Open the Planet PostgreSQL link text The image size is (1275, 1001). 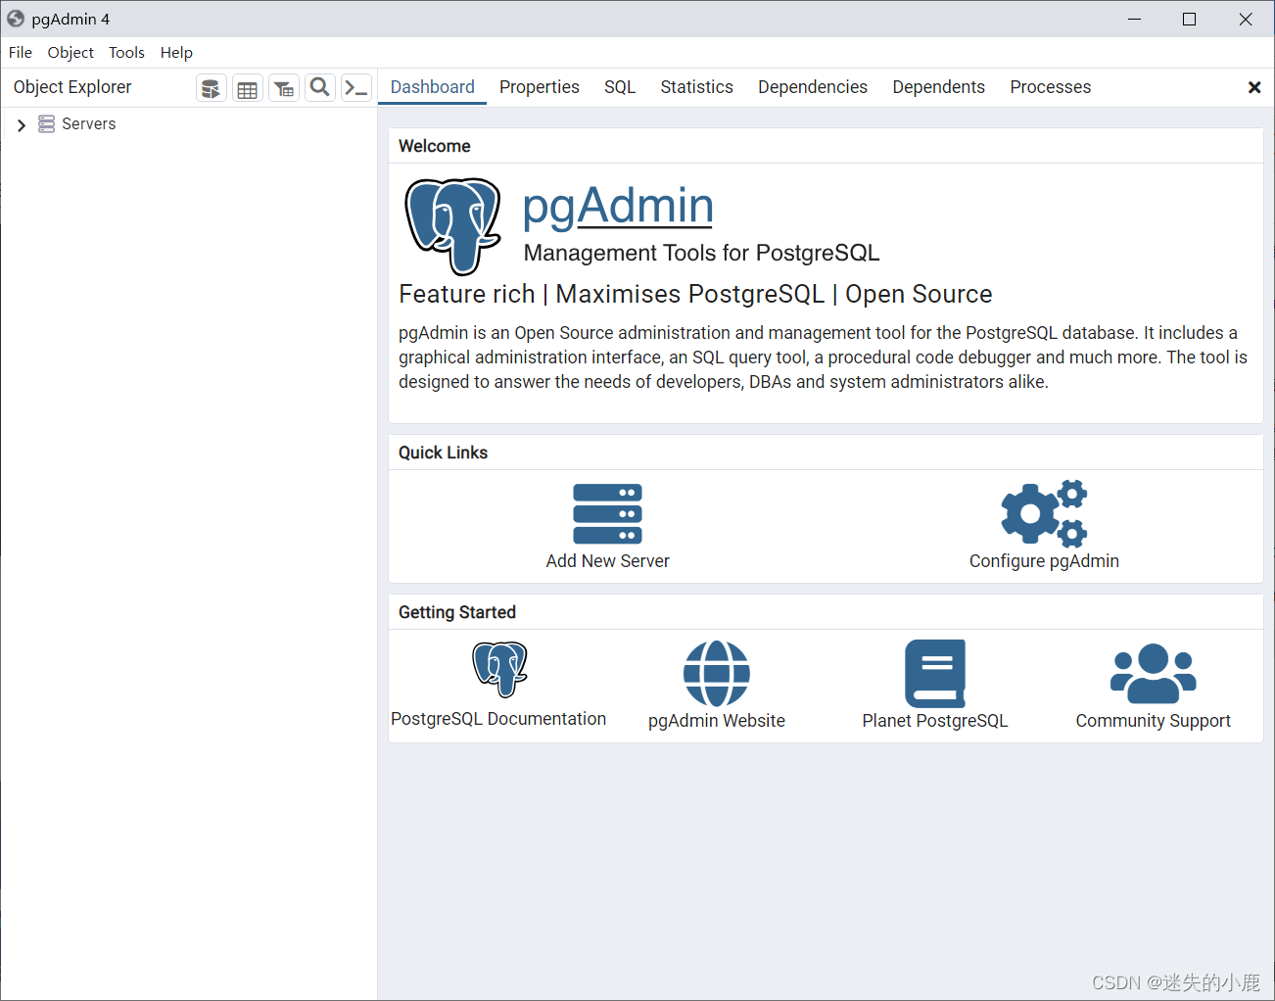[x=935, y=721]
